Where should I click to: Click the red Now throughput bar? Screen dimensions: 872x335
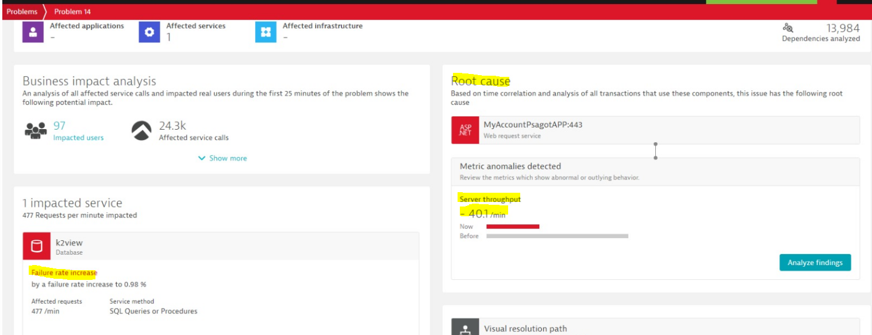pyautogui.click(x=513, y=227)
